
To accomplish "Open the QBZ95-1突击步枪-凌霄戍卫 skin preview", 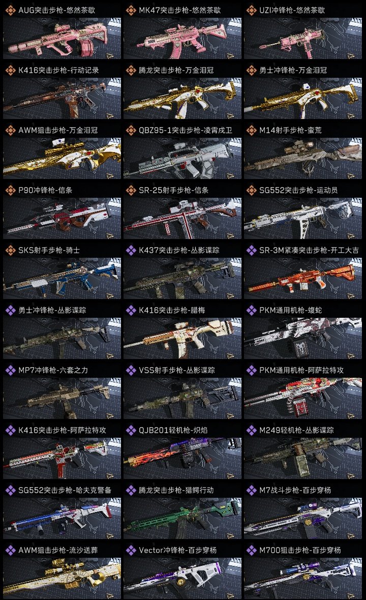I will pyautogui.click(x=182, y=159).
